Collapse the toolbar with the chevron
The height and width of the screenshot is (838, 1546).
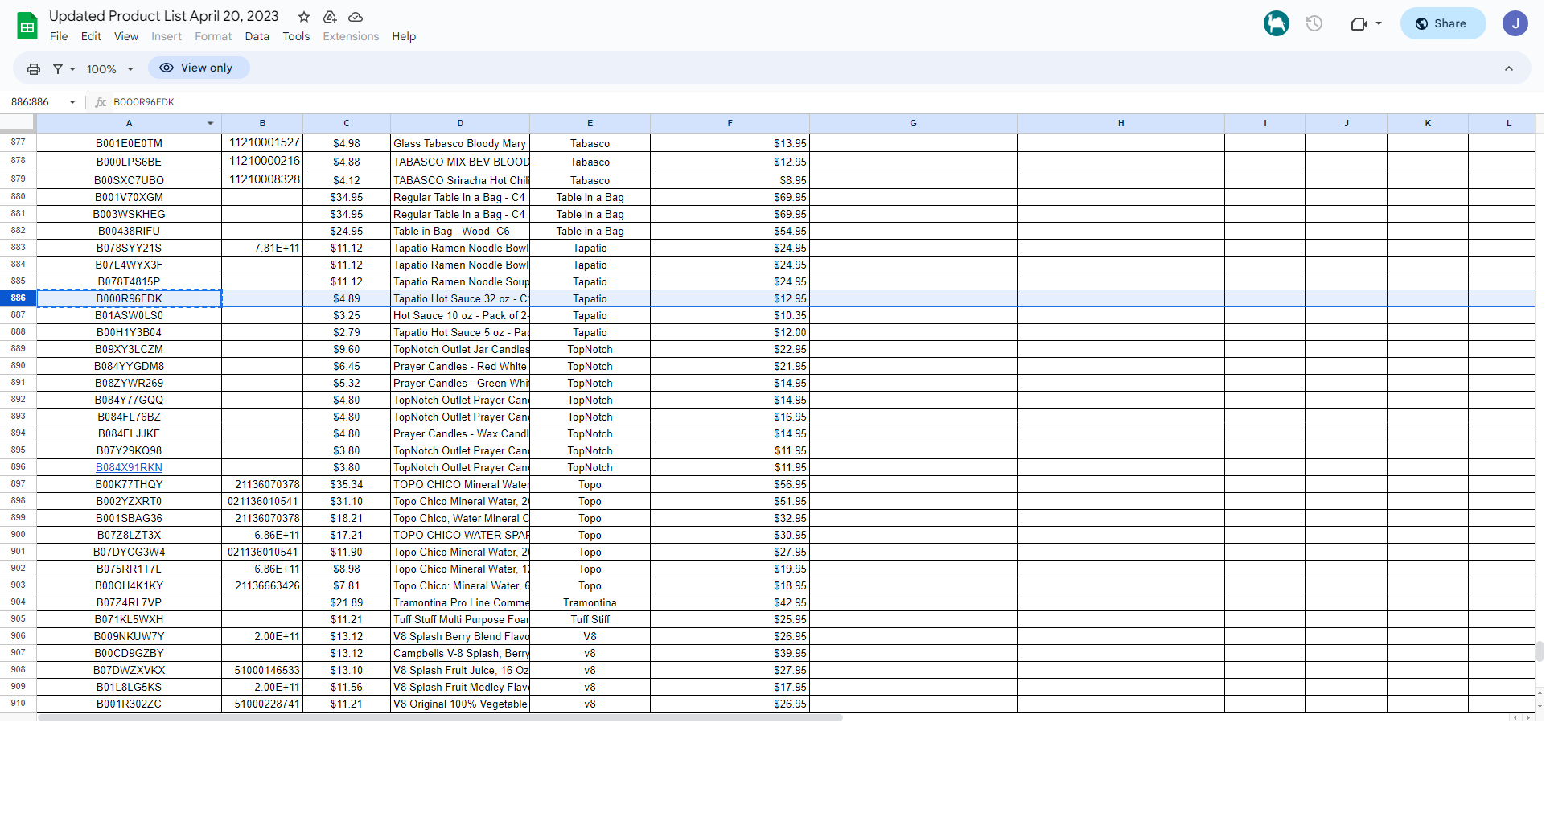pos(1509,69)
